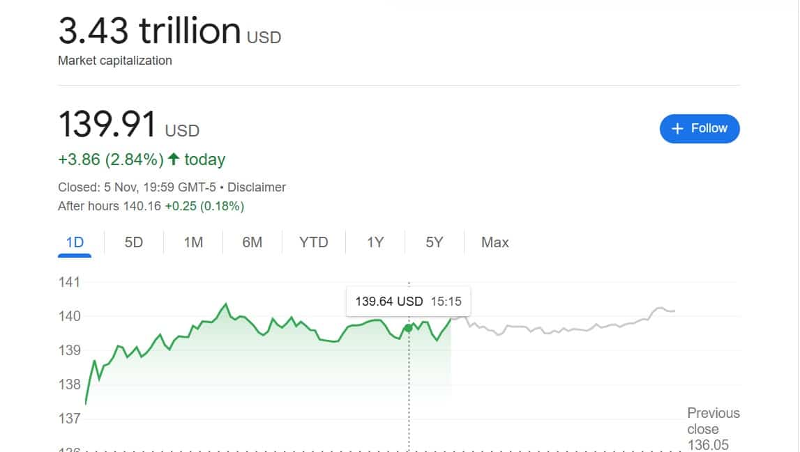
Task: Switch to the 6M chart view
Action: pyautogui.click(x=252, y=242)
